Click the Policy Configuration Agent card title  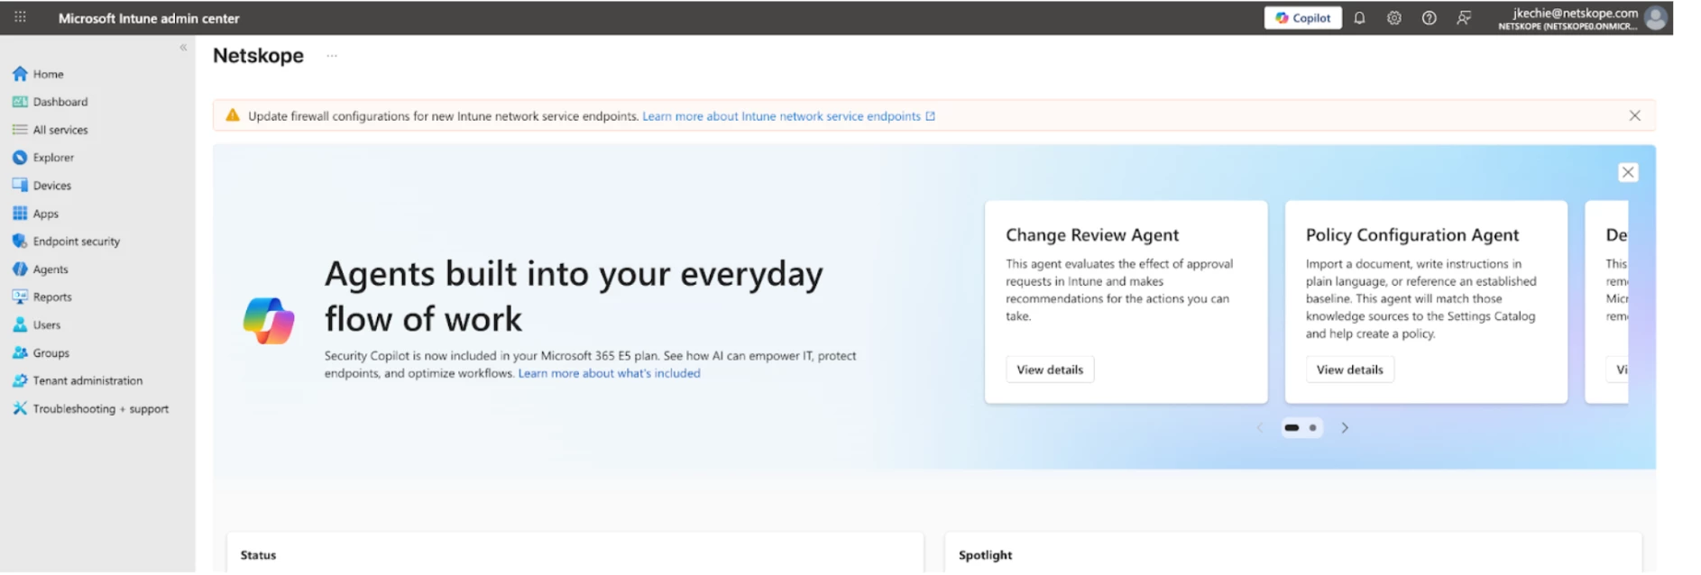pyautogui.click(x=1412, y=235)
